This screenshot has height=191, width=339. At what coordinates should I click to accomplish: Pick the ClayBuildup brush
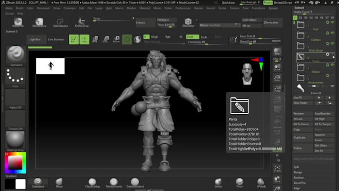click(92, 183)
